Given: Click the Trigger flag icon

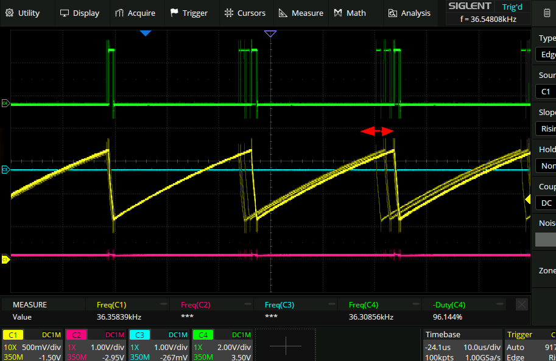Looking at the screenshot, I should tap(174, 13).
